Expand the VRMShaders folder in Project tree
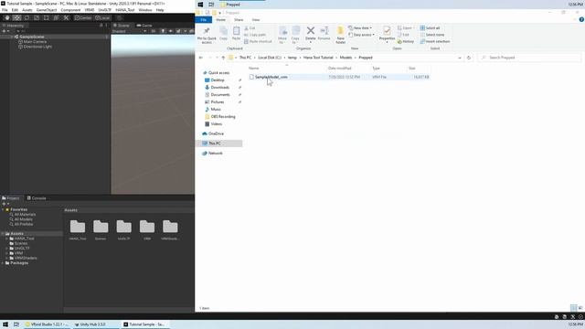 pyautogui.click(x=7, y=258)
